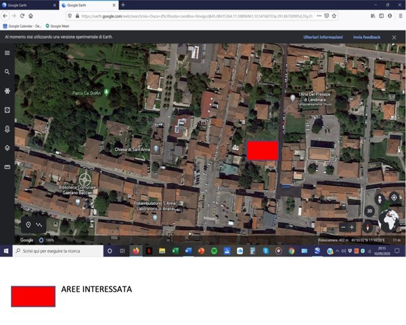Click l'Arte Del Presepe di Lendinara marker
The image size is (406, 325).
[292, 98]
